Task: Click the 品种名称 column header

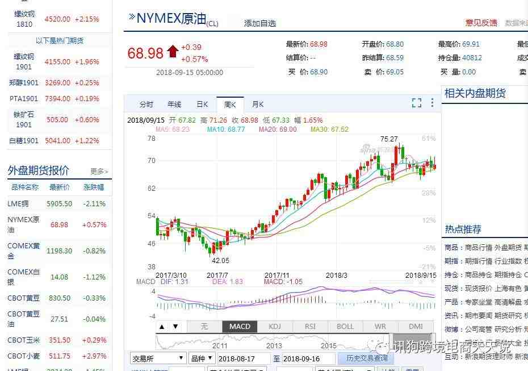Action: coord(25,187)
